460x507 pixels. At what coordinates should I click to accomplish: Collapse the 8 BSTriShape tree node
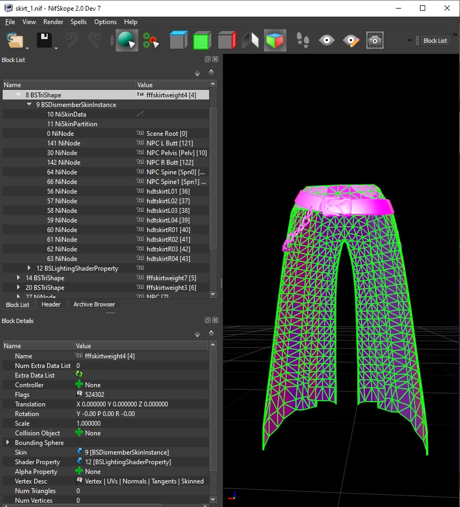pos(19,95)
